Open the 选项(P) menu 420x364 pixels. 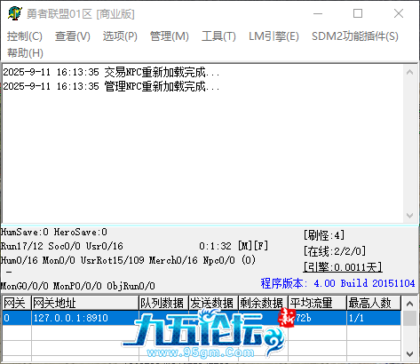coord(120,36)
